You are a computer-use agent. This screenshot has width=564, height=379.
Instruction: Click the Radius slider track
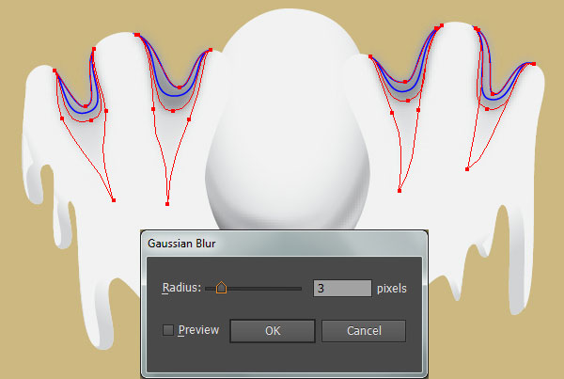pos(253,289)
